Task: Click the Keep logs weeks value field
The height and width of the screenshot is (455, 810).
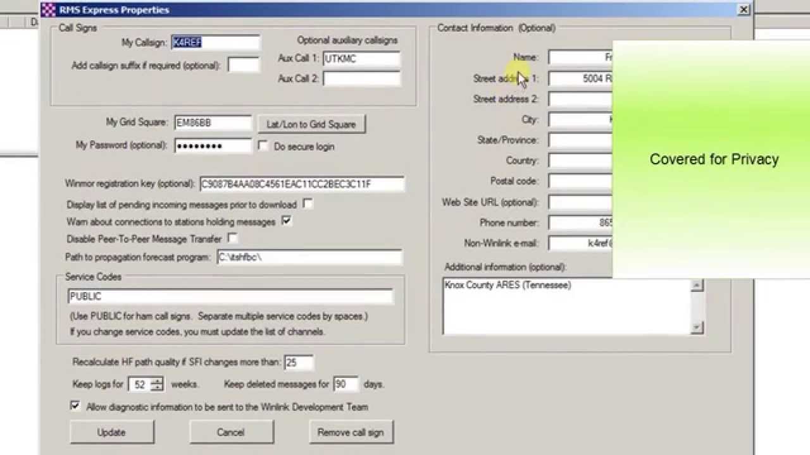Action: click(140, 384)
